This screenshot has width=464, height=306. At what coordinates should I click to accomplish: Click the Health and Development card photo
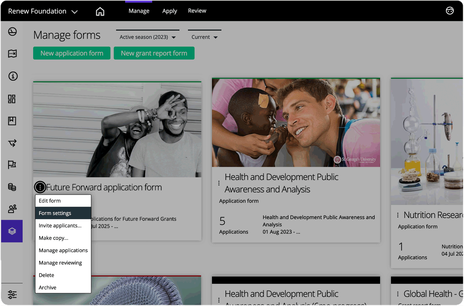pos(296,123)
